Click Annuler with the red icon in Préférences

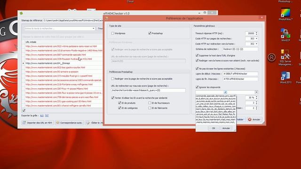pyautogui.click(x=254, y=119)
